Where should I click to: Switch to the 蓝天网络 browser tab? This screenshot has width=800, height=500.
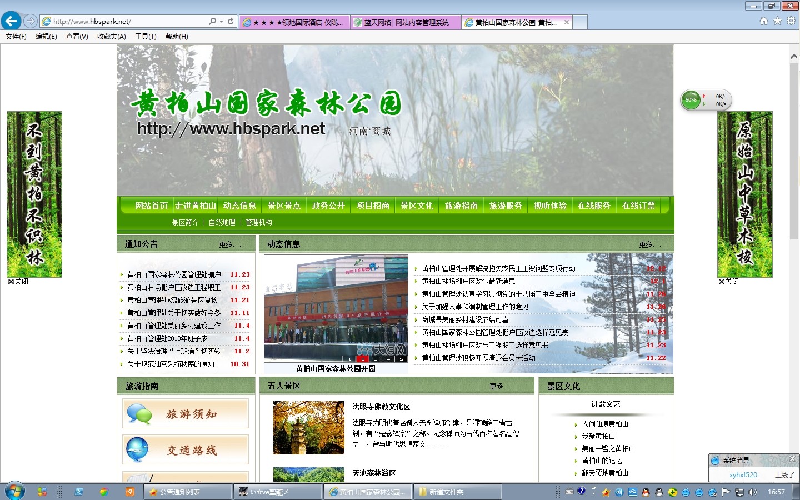click(x=406, y=22)
